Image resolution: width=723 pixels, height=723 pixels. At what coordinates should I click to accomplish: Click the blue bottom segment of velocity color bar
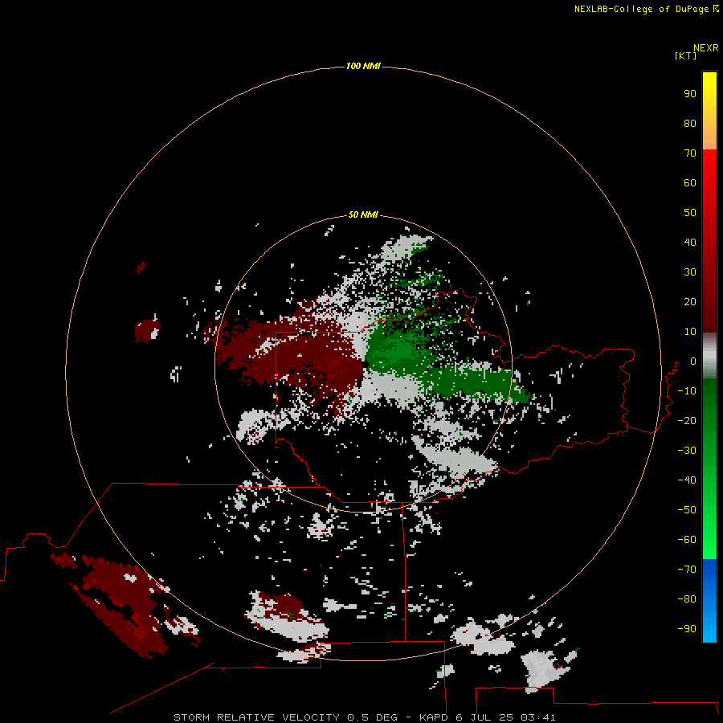pyautogui.click(x=709, y=601)
